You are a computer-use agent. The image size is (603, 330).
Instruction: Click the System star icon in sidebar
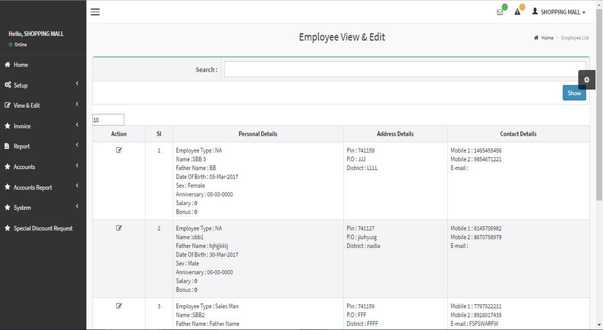coord(7,208)
